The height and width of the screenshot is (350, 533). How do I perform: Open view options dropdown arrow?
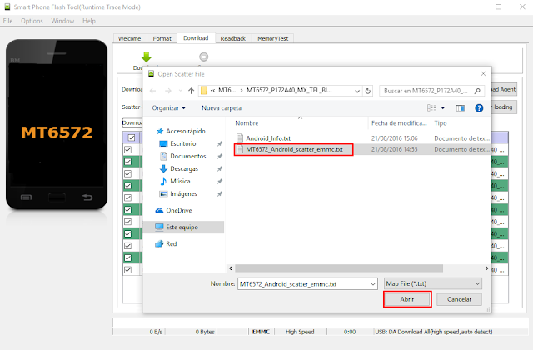coord(443,108)
